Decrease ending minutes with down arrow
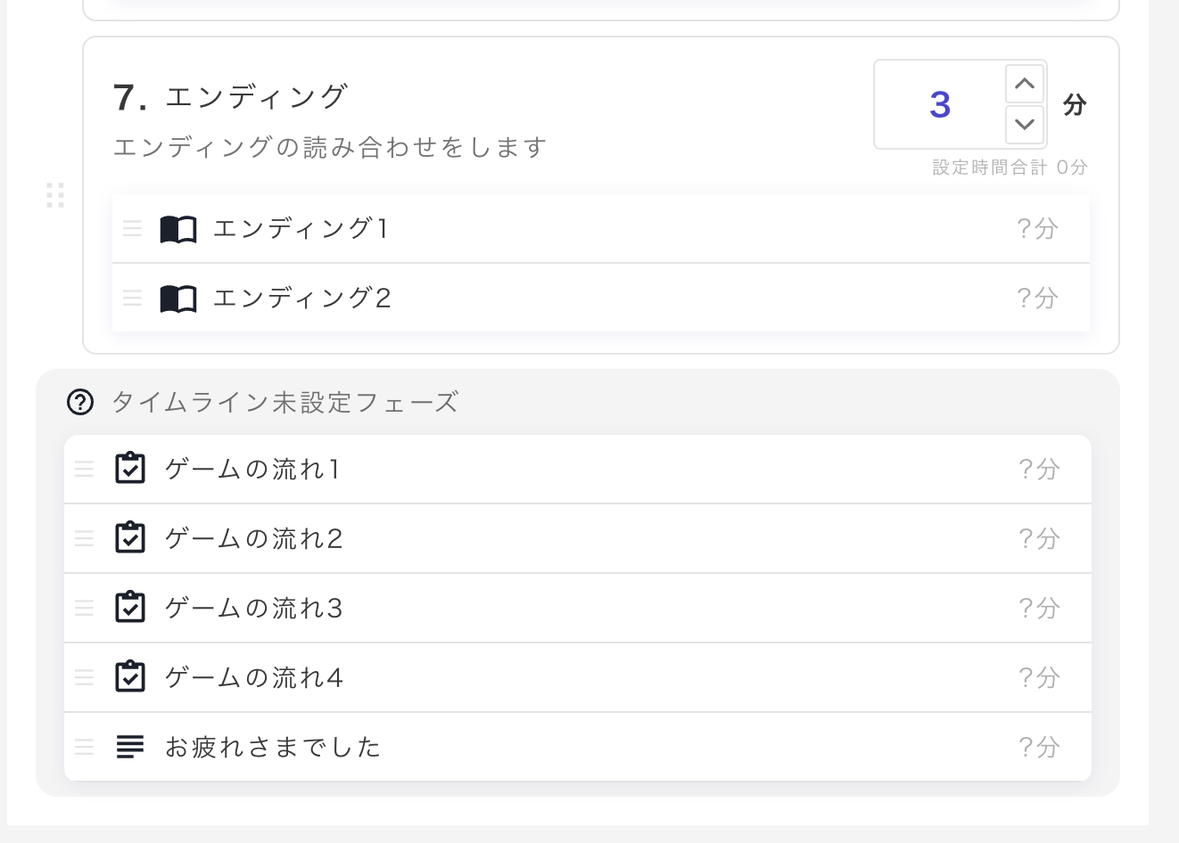 (1025, 124)
